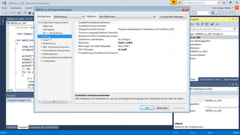Click the TIMER0_ms_500 scope file icon
The width and height of the screenshot is (240, 135).
coord(8,23)
